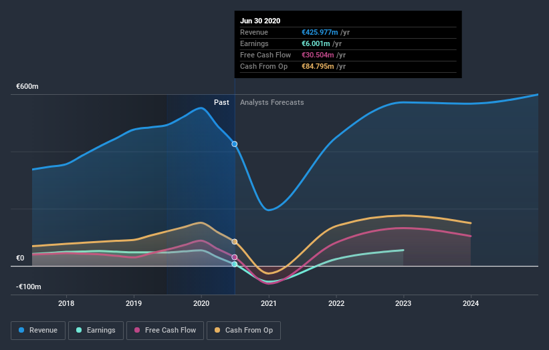Click the Earnings row label in tooltip
This screenshot has height=350, width=549.
255,43
